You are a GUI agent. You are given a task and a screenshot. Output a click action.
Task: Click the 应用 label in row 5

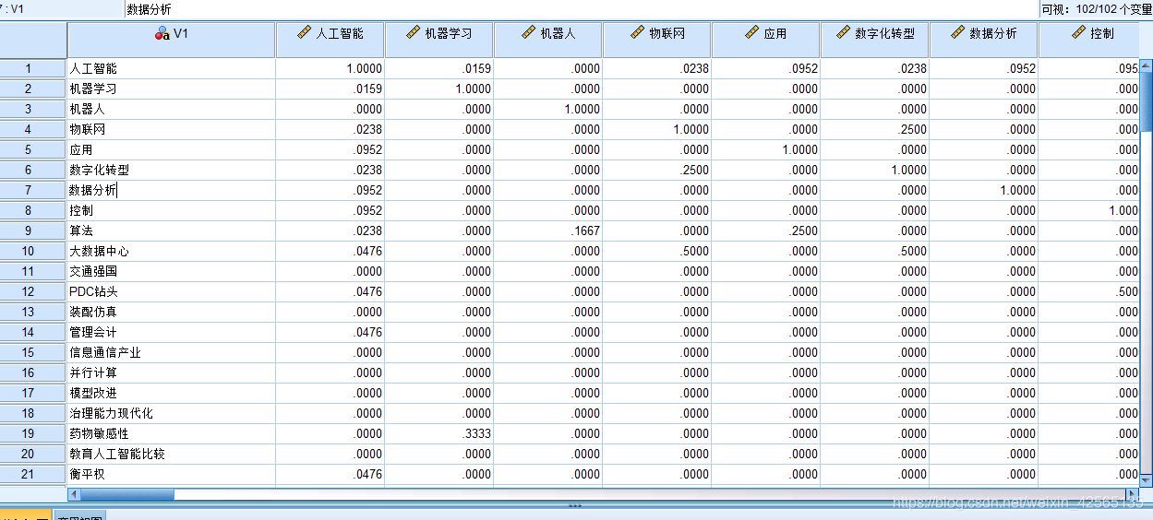coord(81,149)
